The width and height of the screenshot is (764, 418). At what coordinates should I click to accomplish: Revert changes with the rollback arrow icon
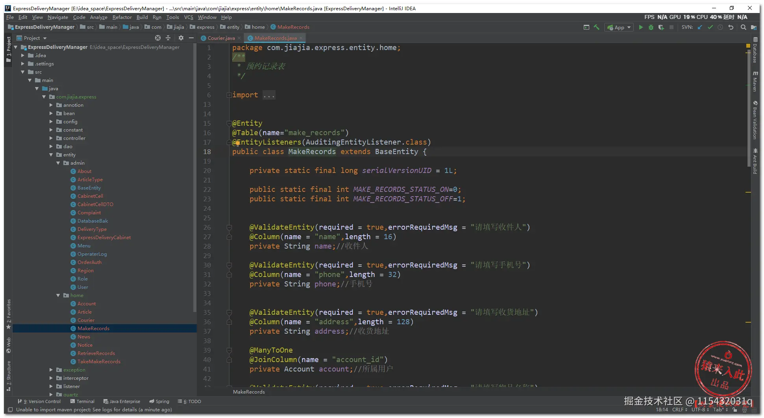(x=731, y=27)
